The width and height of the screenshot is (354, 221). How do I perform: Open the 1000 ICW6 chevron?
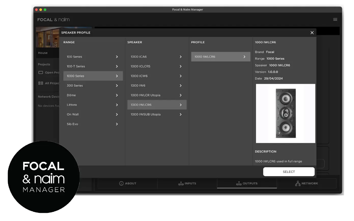[x=181, y=76]
